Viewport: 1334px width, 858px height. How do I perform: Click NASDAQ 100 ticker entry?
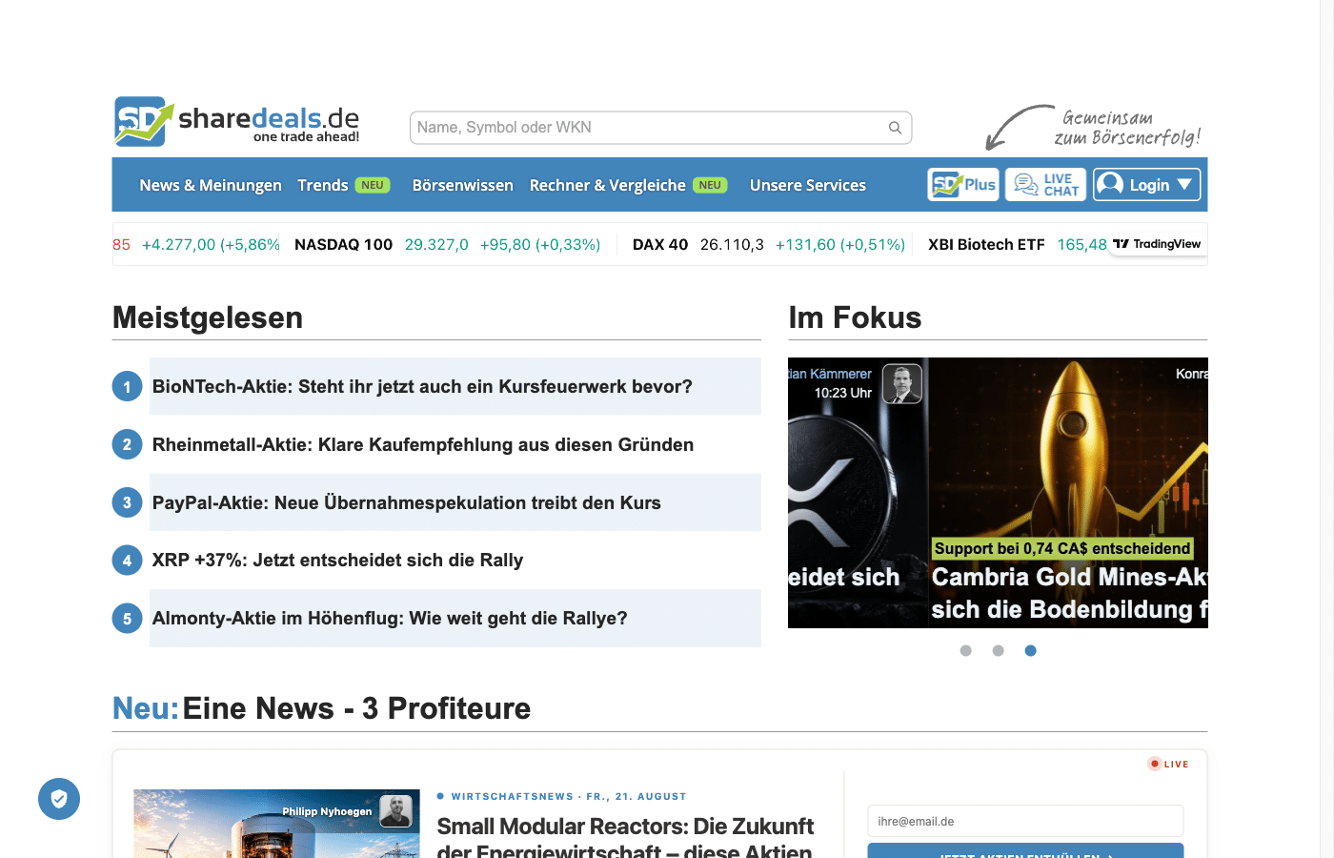pos(448,244)
